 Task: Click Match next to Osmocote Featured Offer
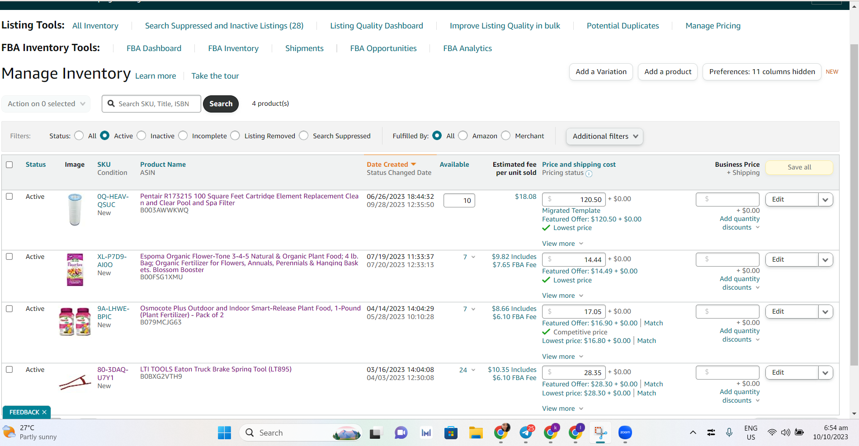click(653, 323)
